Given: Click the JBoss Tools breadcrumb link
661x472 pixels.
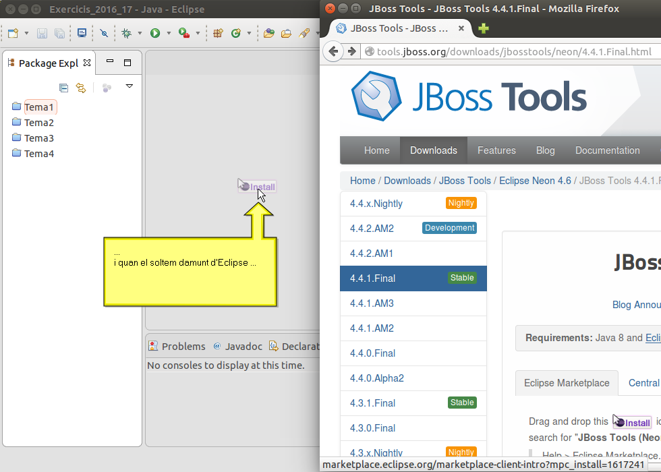Looking at the screenshot, I should tap(465, 181).
